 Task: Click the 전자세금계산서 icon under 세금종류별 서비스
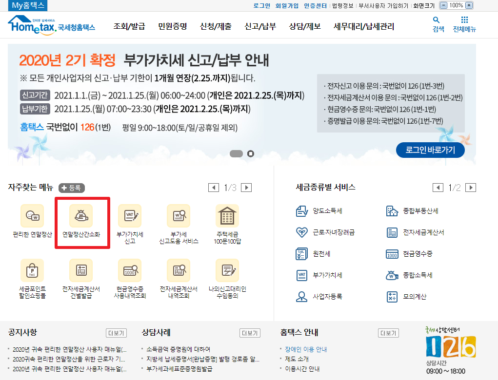tap(392, 232)
